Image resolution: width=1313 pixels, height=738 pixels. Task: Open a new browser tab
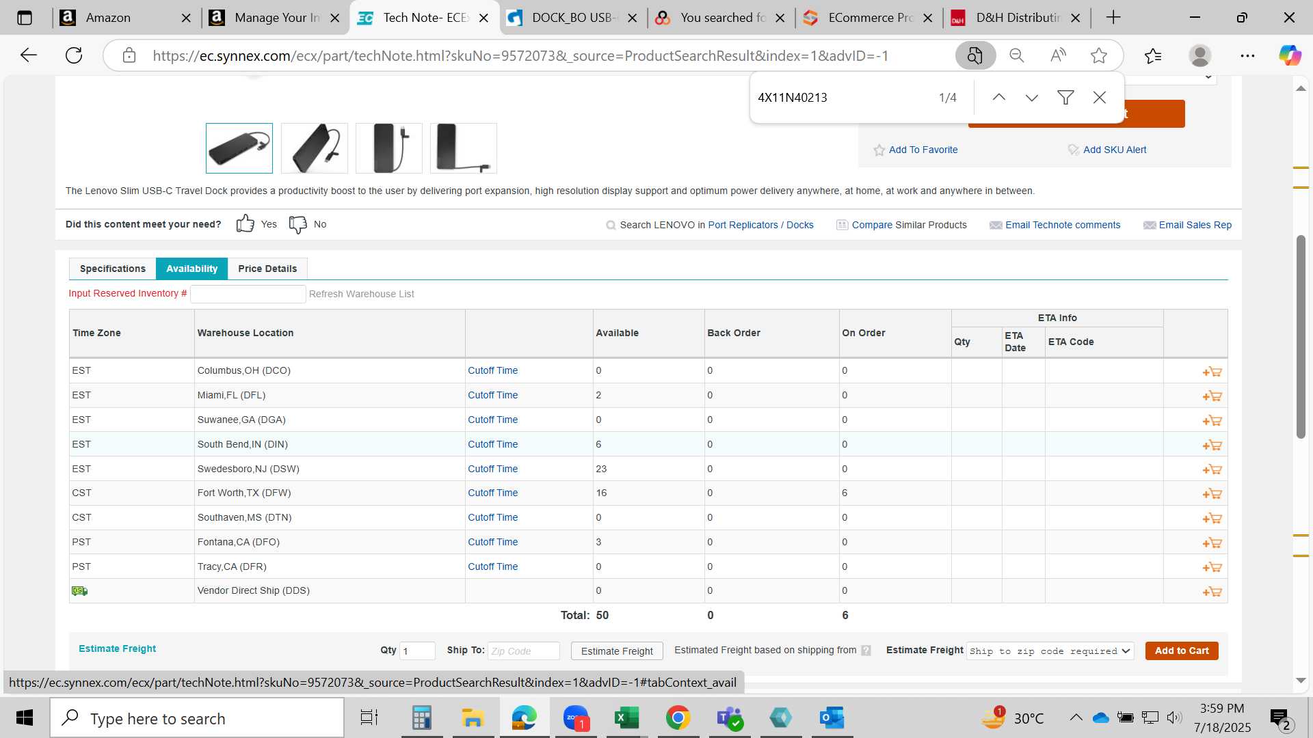(x=1113, y=18)
